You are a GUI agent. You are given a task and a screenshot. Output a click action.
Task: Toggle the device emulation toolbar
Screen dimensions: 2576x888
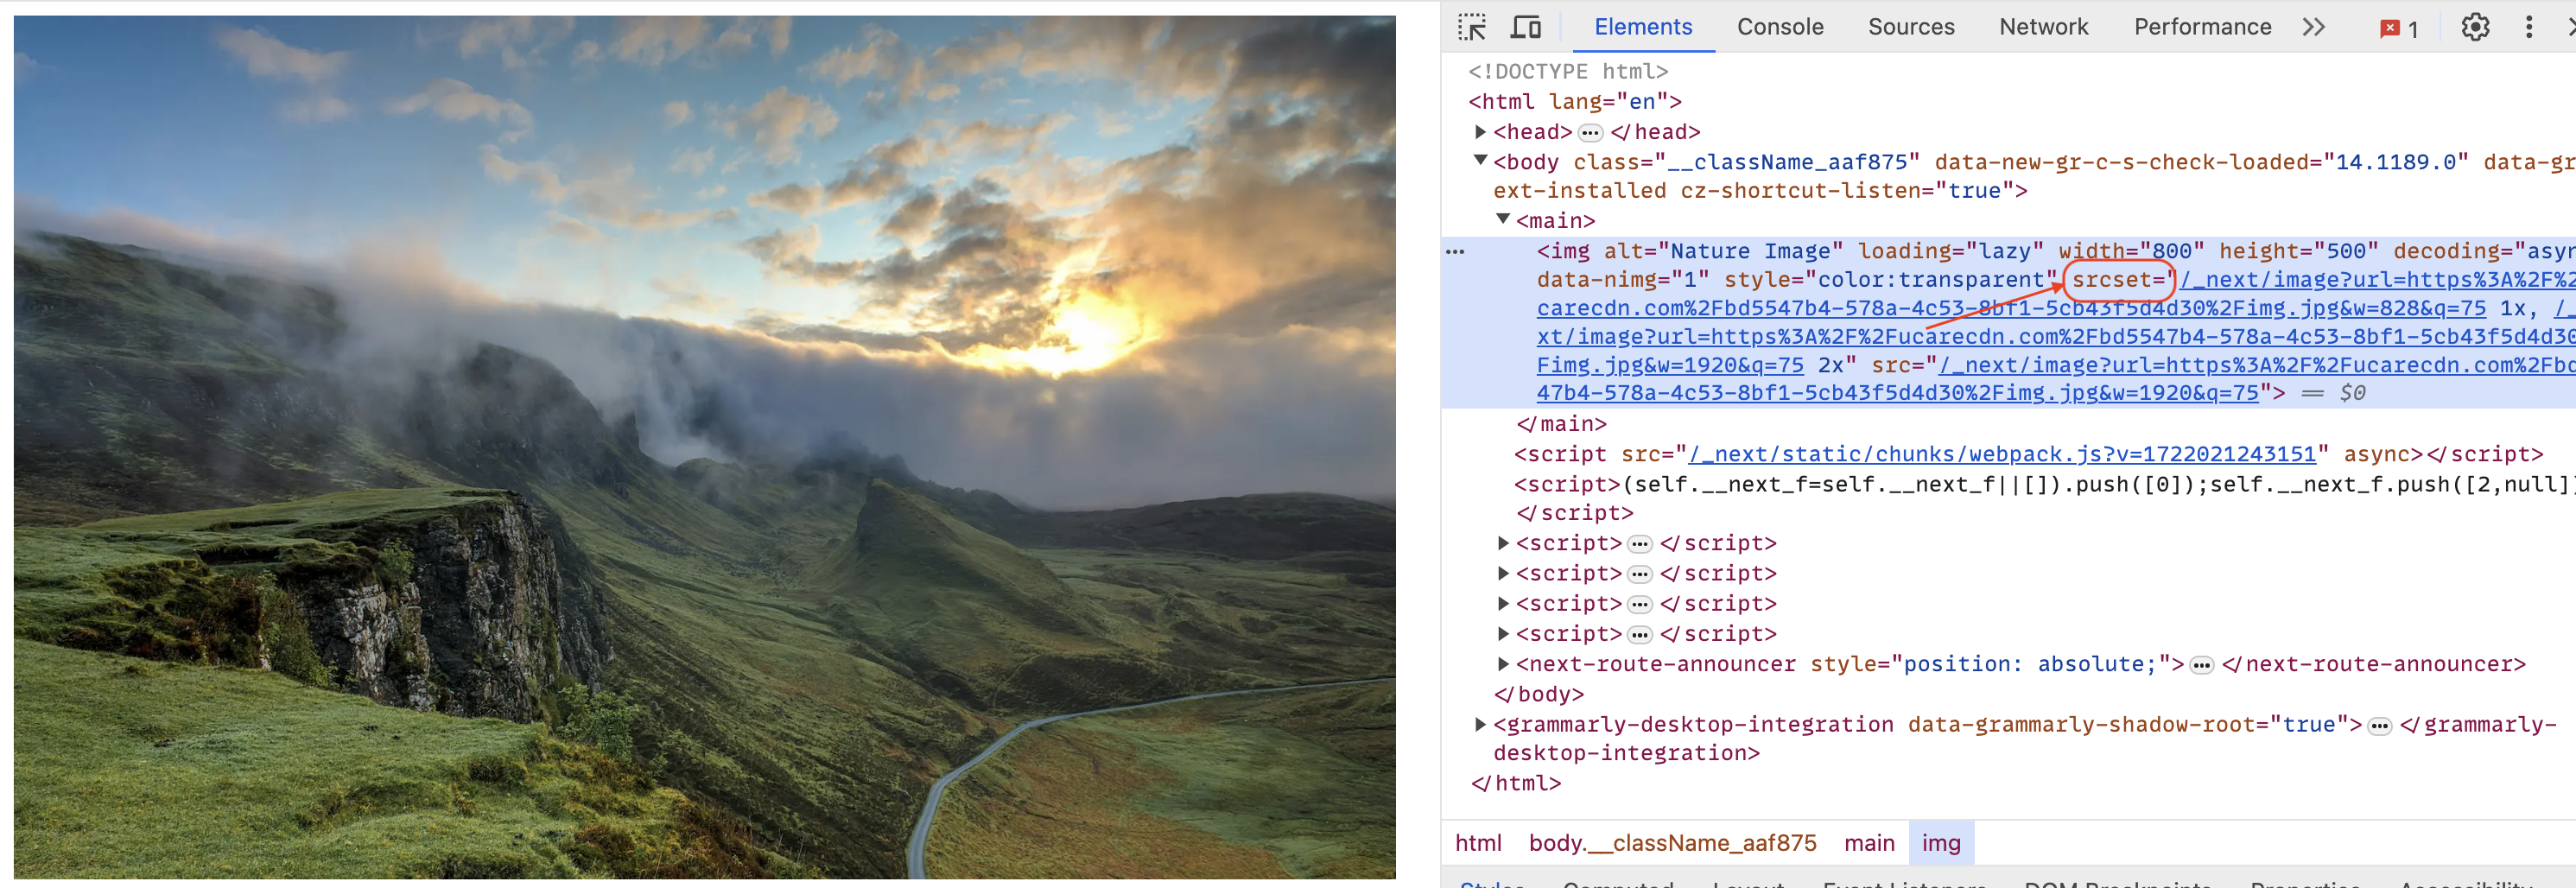tap(1525, 27)
